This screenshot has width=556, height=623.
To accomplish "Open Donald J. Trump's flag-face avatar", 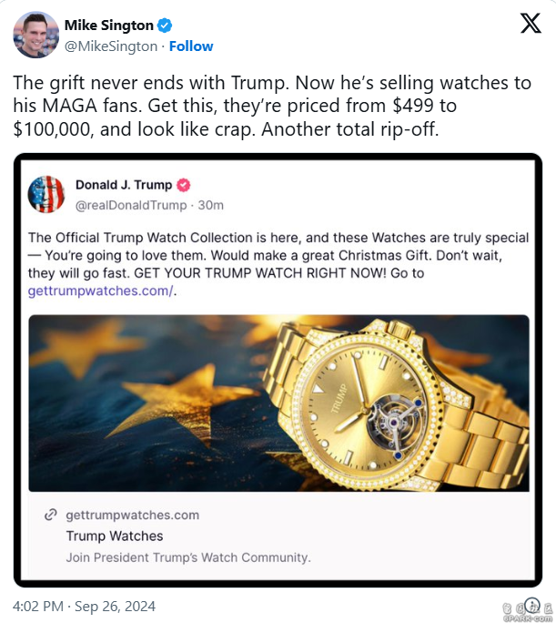I will (x=46, y=194).
